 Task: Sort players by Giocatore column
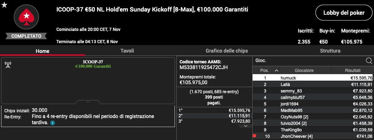(x=305, y=70)
